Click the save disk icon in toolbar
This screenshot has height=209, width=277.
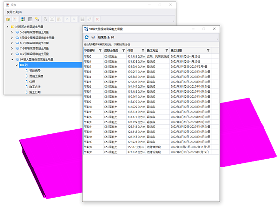click(x=82, y=19)
